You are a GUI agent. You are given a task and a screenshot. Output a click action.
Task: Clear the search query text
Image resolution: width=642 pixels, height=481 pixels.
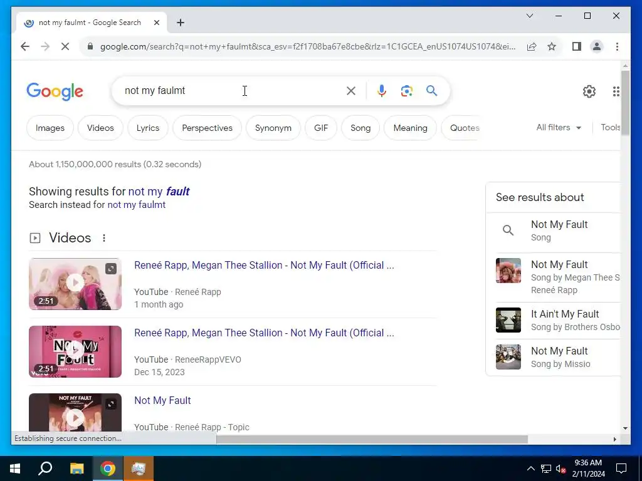[351, 91]
